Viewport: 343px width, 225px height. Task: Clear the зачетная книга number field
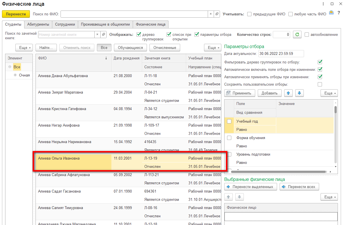pos(97,34)
